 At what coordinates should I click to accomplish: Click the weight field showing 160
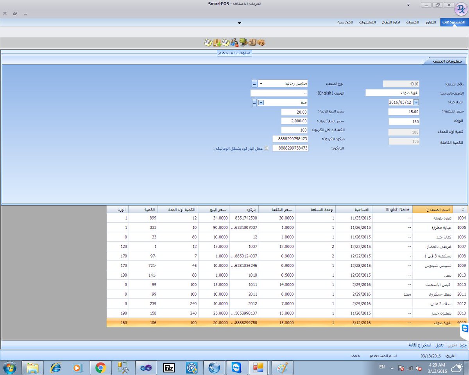[404, 122]
